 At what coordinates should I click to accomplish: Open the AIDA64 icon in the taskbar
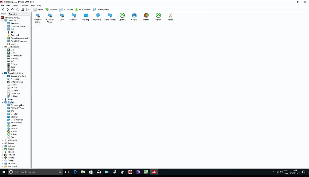coord(154,172)
